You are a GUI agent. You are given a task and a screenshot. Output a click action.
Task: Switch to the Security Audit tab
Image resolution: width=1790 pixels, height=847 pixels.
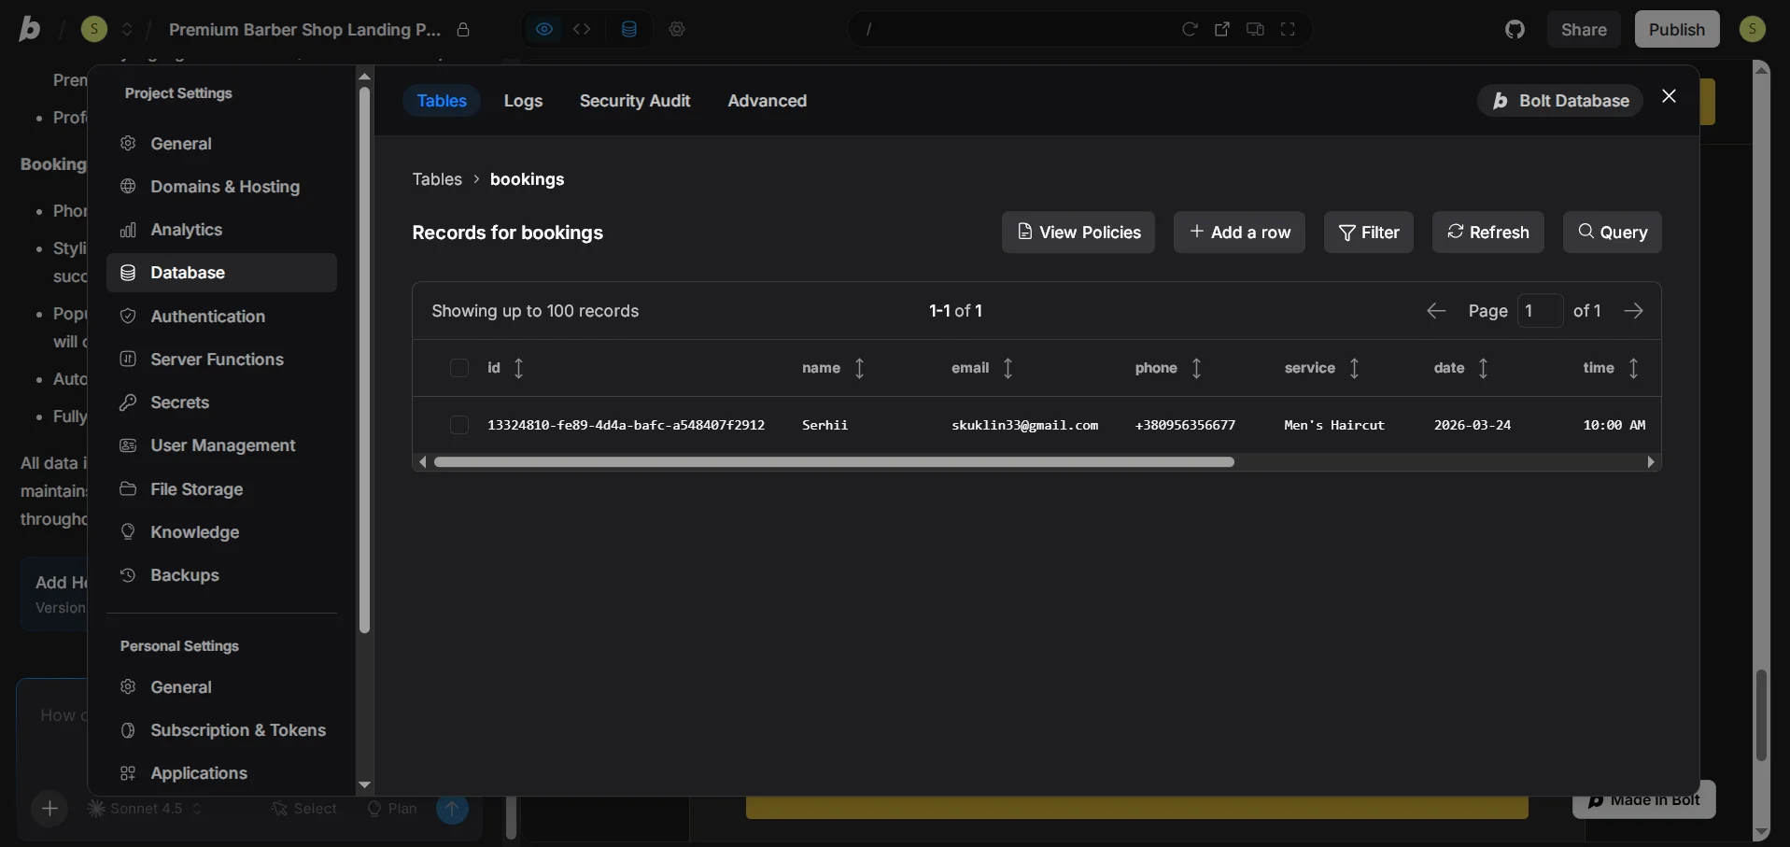635,101
